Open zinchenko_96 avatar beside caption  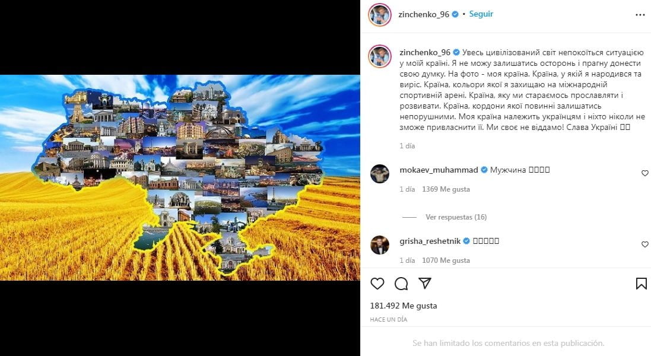point(380,56)
